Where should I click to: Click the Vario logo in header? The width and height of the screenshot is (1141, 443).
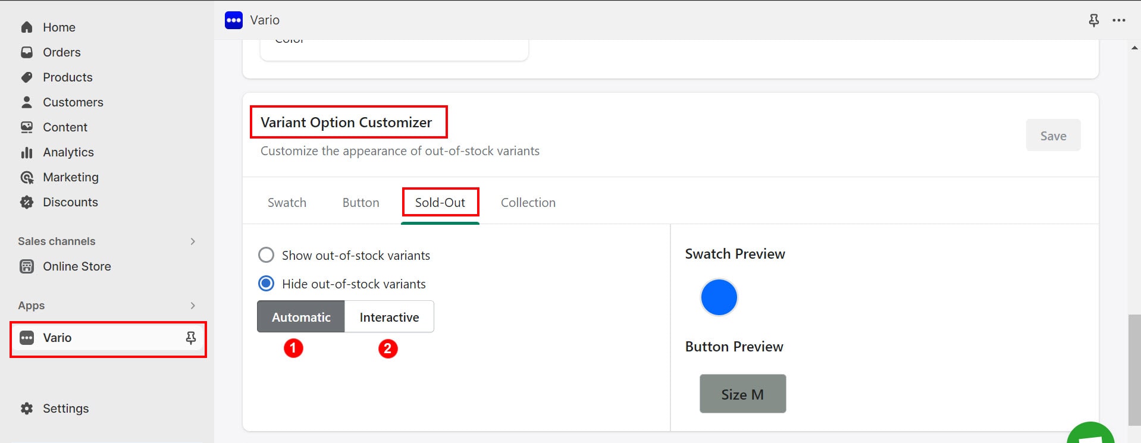234,20
